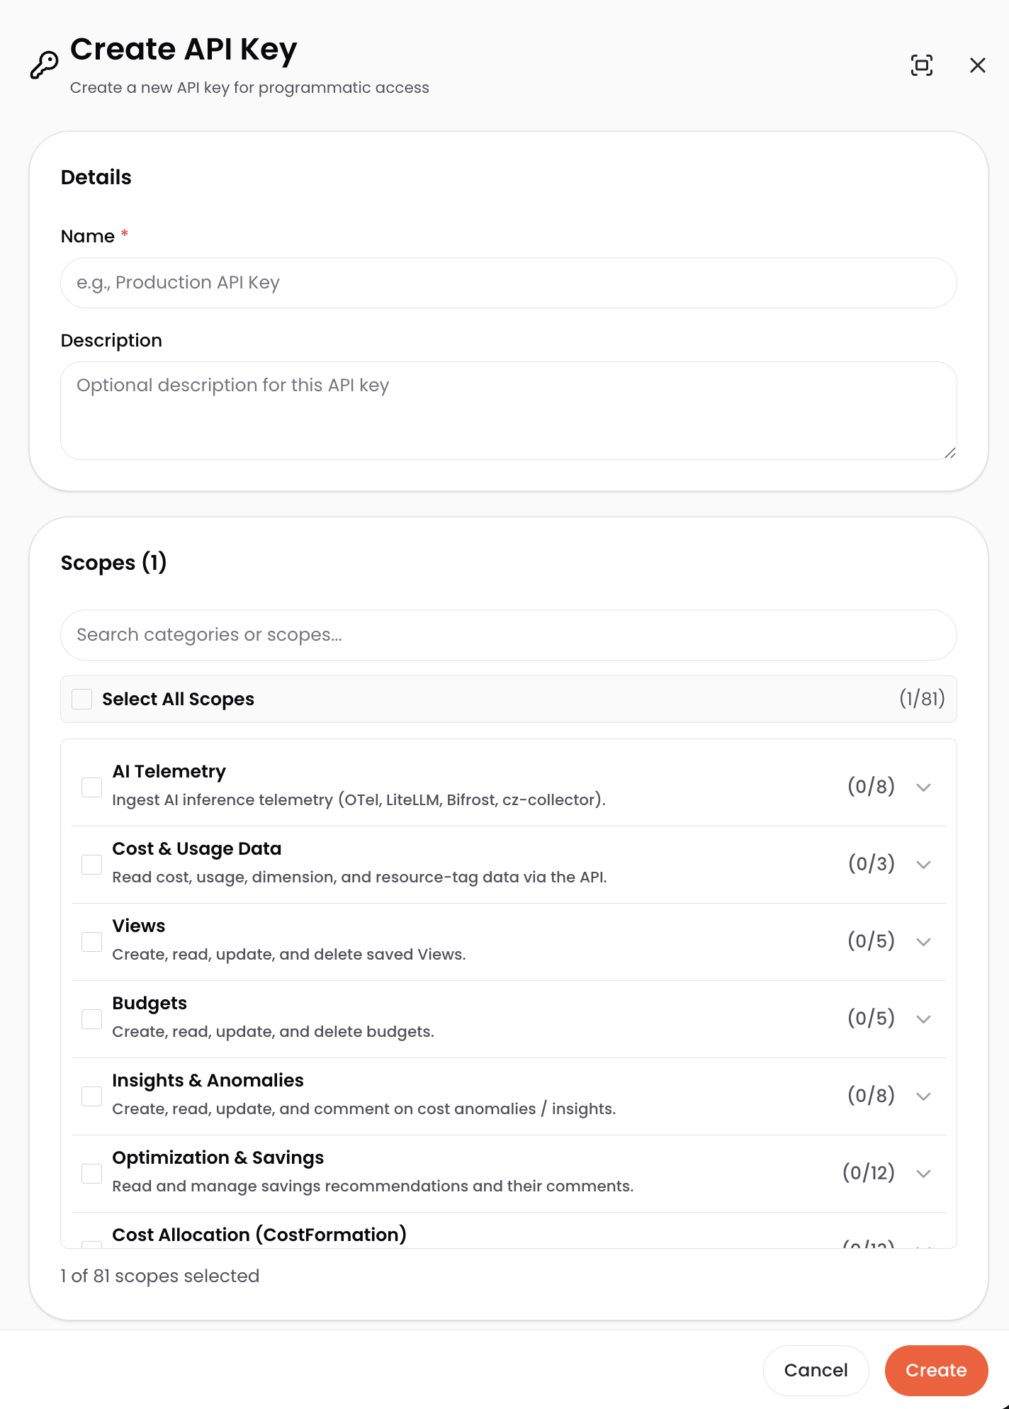Expand Insights & Anomalies scope list
The image size is (1009, 1409).
pyautogui.click(x=923, y=1096)
